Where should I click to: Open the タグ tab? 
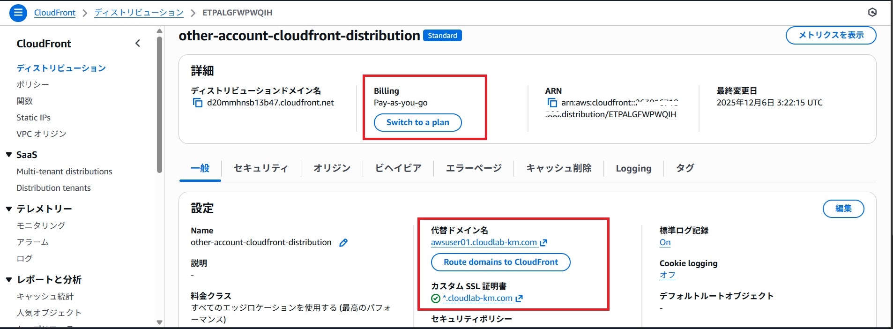point(685,168)
